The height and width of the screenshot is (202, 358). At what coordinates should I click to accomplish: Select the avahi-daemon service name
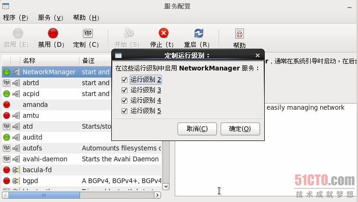[45, 159]
